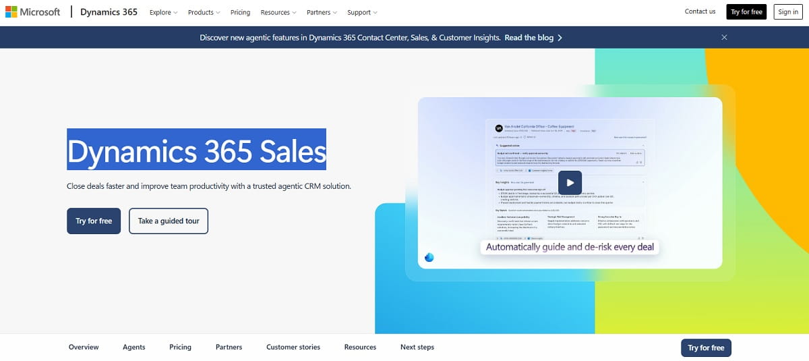
Task: Click the Microsoft logo
Action: click(x=32, y=12)
